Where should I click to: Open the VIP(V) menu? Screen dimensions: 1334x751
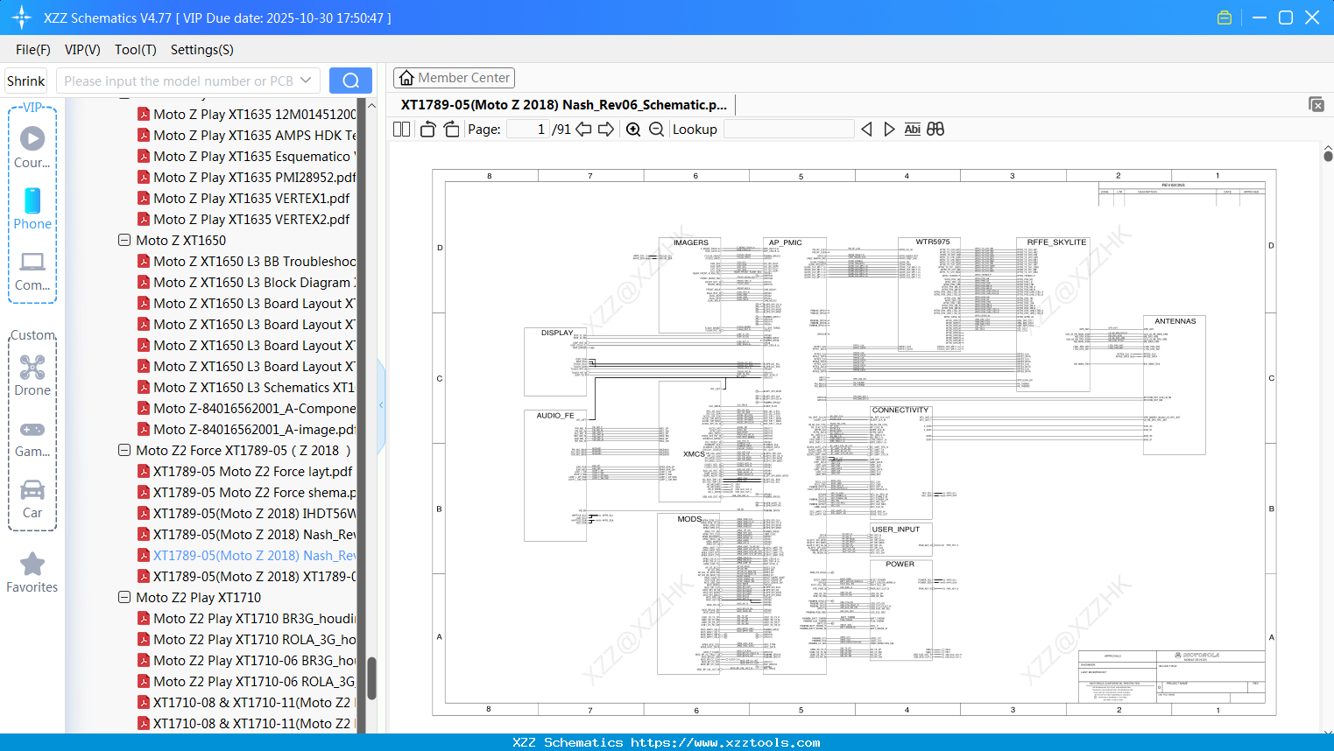click(82, 50)
